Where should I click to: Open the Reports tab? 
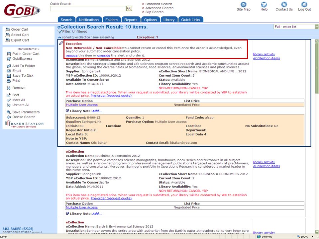[x=131, y=20]
